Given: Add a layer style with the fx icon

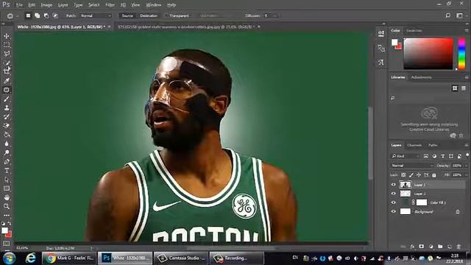Looking at the screenshot, I should pyautogui.click(x=412, y=247).
